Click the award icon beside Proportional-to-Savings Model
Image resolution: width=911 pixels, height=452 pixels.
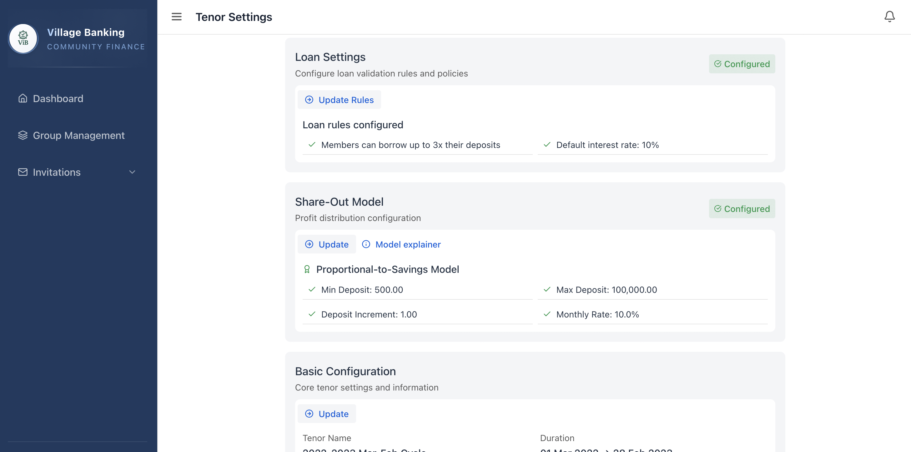tap(307, 269)
